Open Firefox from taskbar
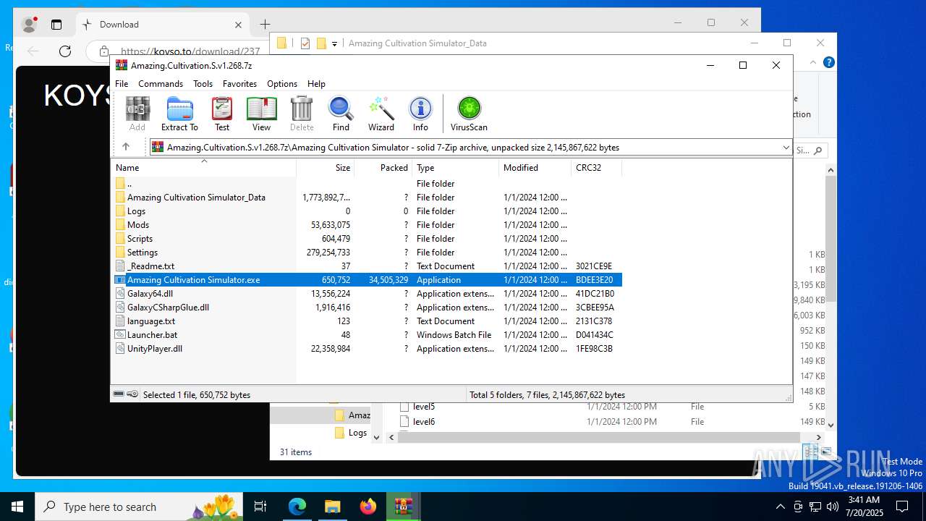The height and width of the screenshot is (521, 926). click(368, 507)
